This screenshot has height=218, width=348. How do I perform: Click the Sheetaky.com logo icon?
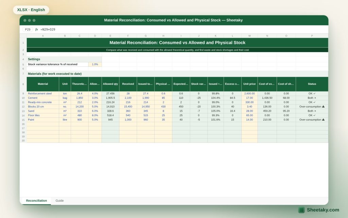pos(301,210)
